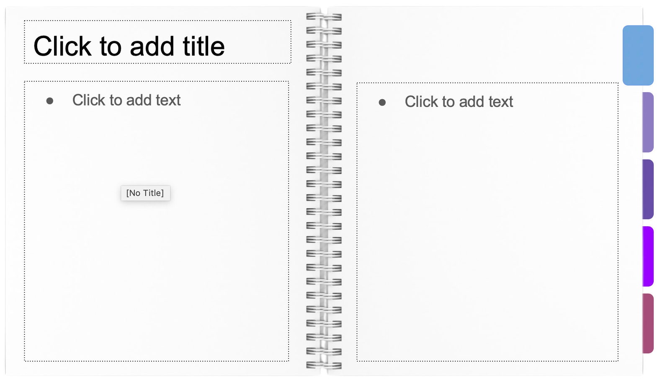The image size is (665, 388).
Task: Click blank gap between title and left box
Action: click(x=157, y=72)
